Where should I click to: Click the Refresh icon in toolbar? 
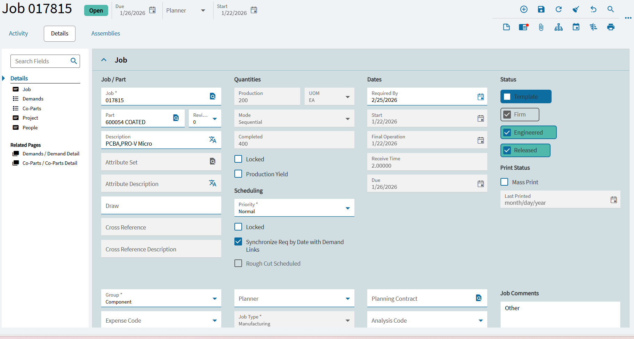coord(559,9)
